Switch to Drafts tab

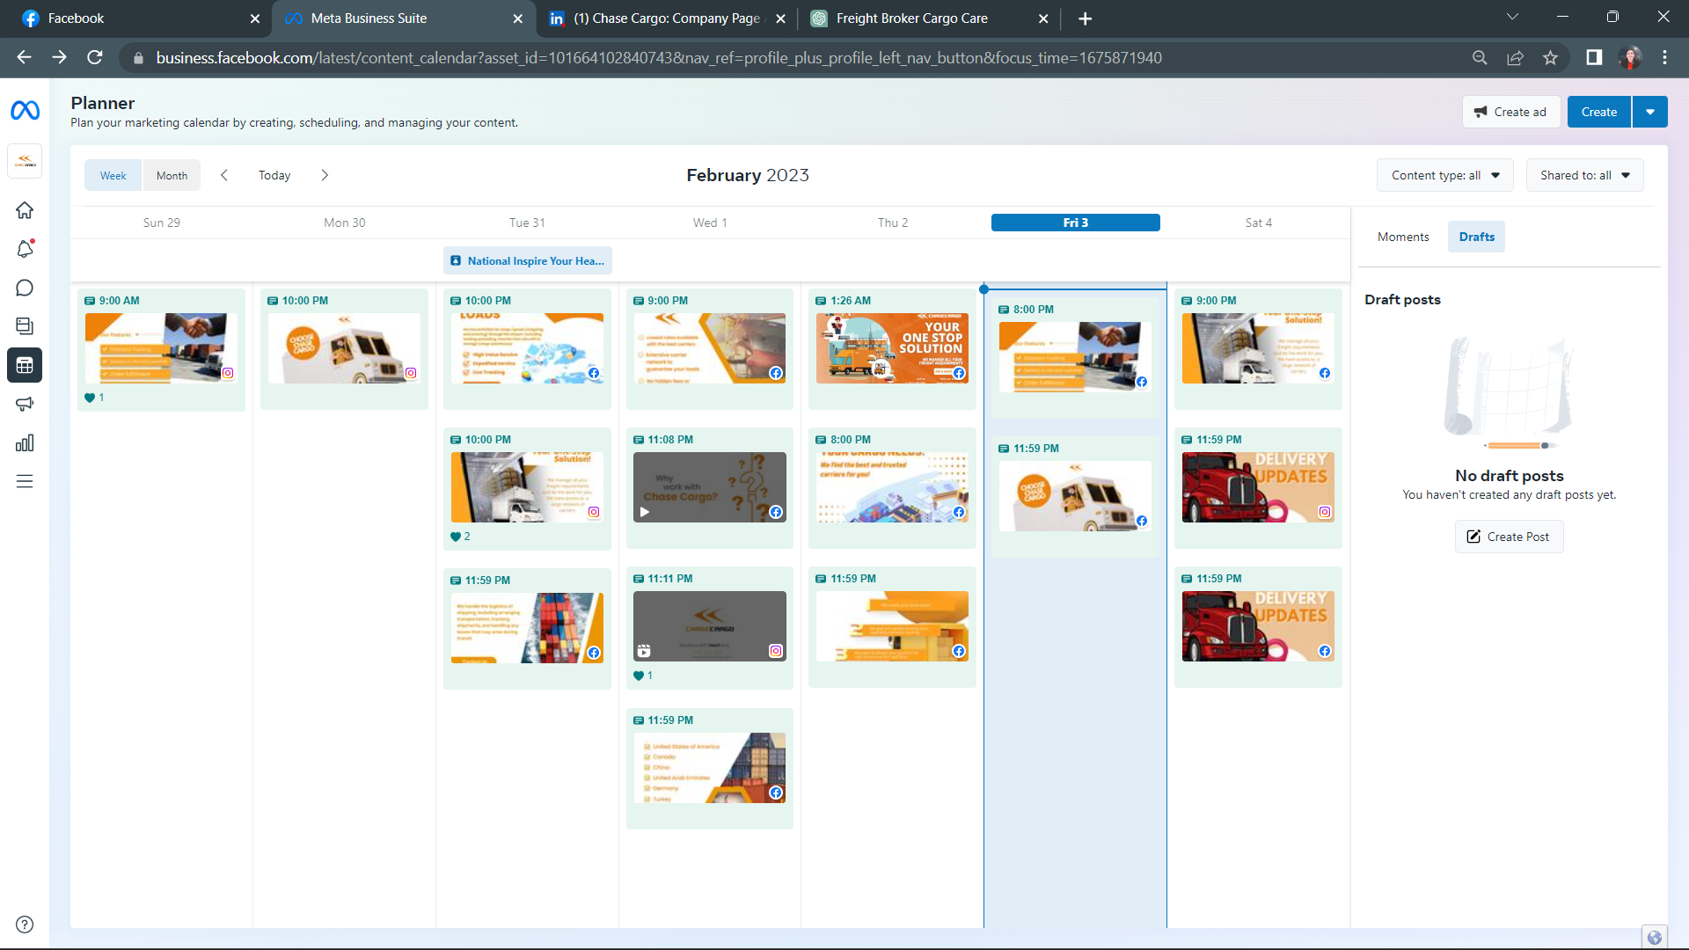pos(1476,237)
